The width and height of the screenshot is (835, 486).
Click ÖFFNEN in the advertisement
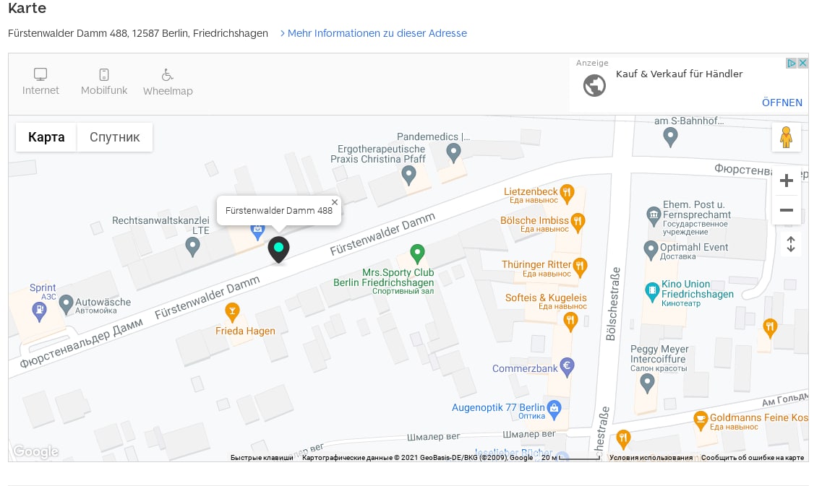[782, 103]
